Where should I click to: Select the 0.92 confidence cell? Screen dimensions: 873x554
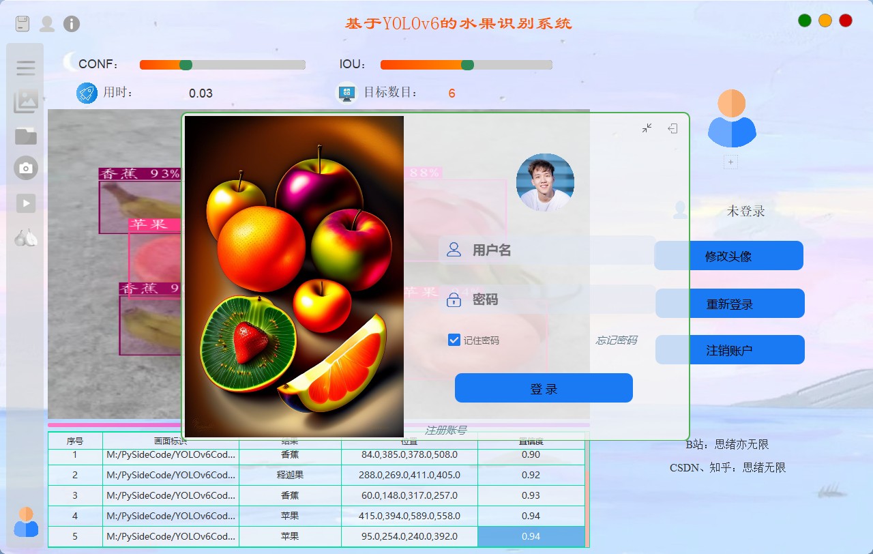pos(531,475)
